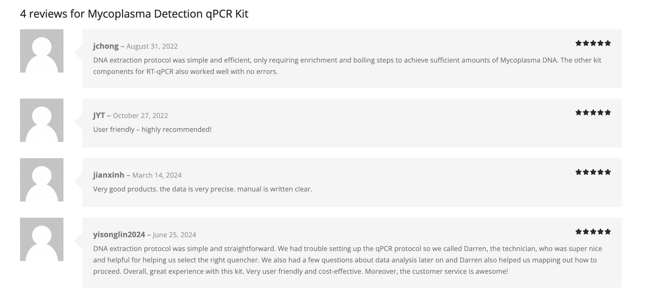Click the five-star rating on JYT's review
This screenshot has height=306, width=656.
pyautogui.click(x=593, y=112)
